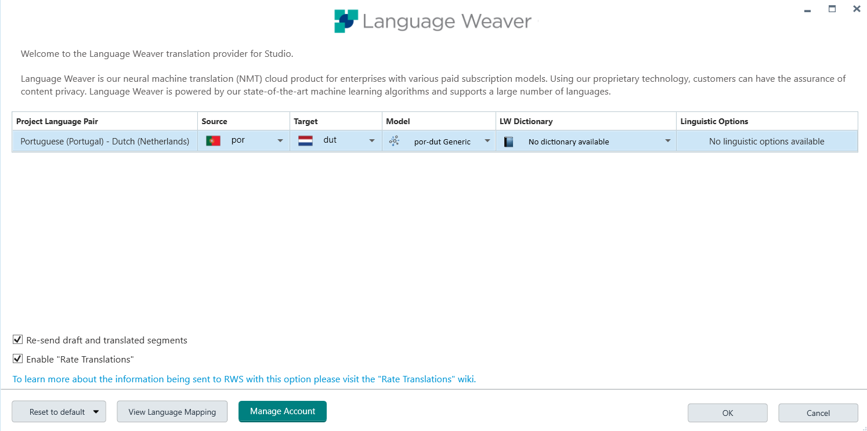This screenshot has width=867, height=431.
Task: Close the Language Weaver window
Action: 857,9
